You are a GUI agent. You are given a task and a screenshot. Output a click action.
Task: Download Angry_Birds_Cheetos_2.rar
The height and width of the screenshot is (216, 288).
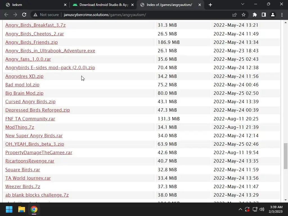35,34
